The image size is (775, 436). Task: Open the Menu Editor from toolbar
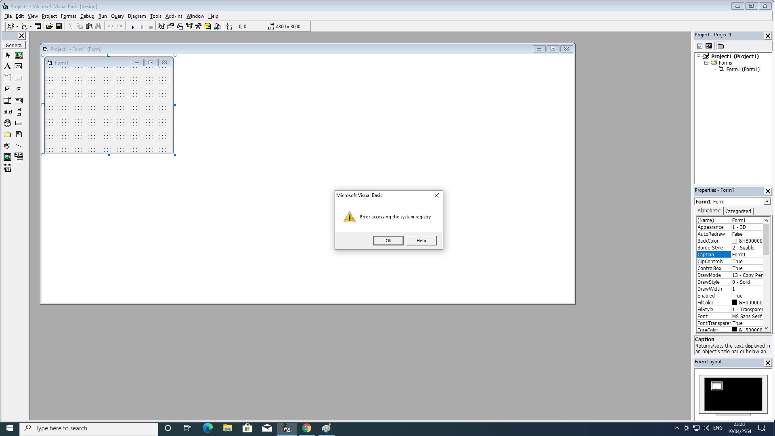[38, 27]
